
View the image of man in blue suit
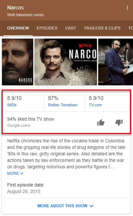click(115, 62)
